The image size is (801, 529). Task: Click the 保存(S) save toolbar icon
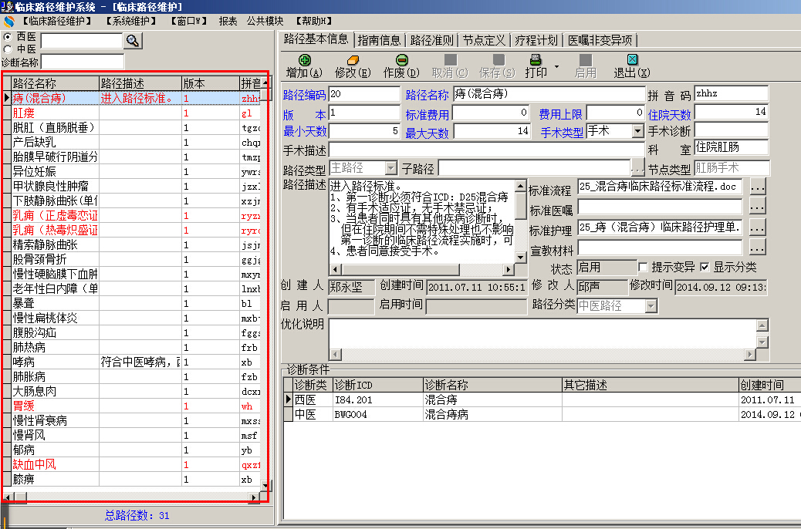pyautogui.click(x=499, y=59)
